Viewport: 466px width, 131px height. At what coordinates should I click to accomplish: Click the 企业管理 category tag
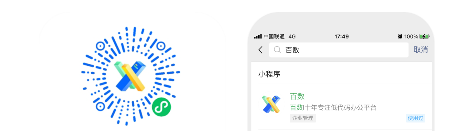click(303, 118)
